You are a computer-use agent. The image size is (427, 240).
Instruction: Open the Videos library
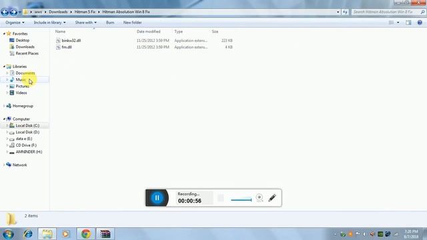[x=21, y=93]
